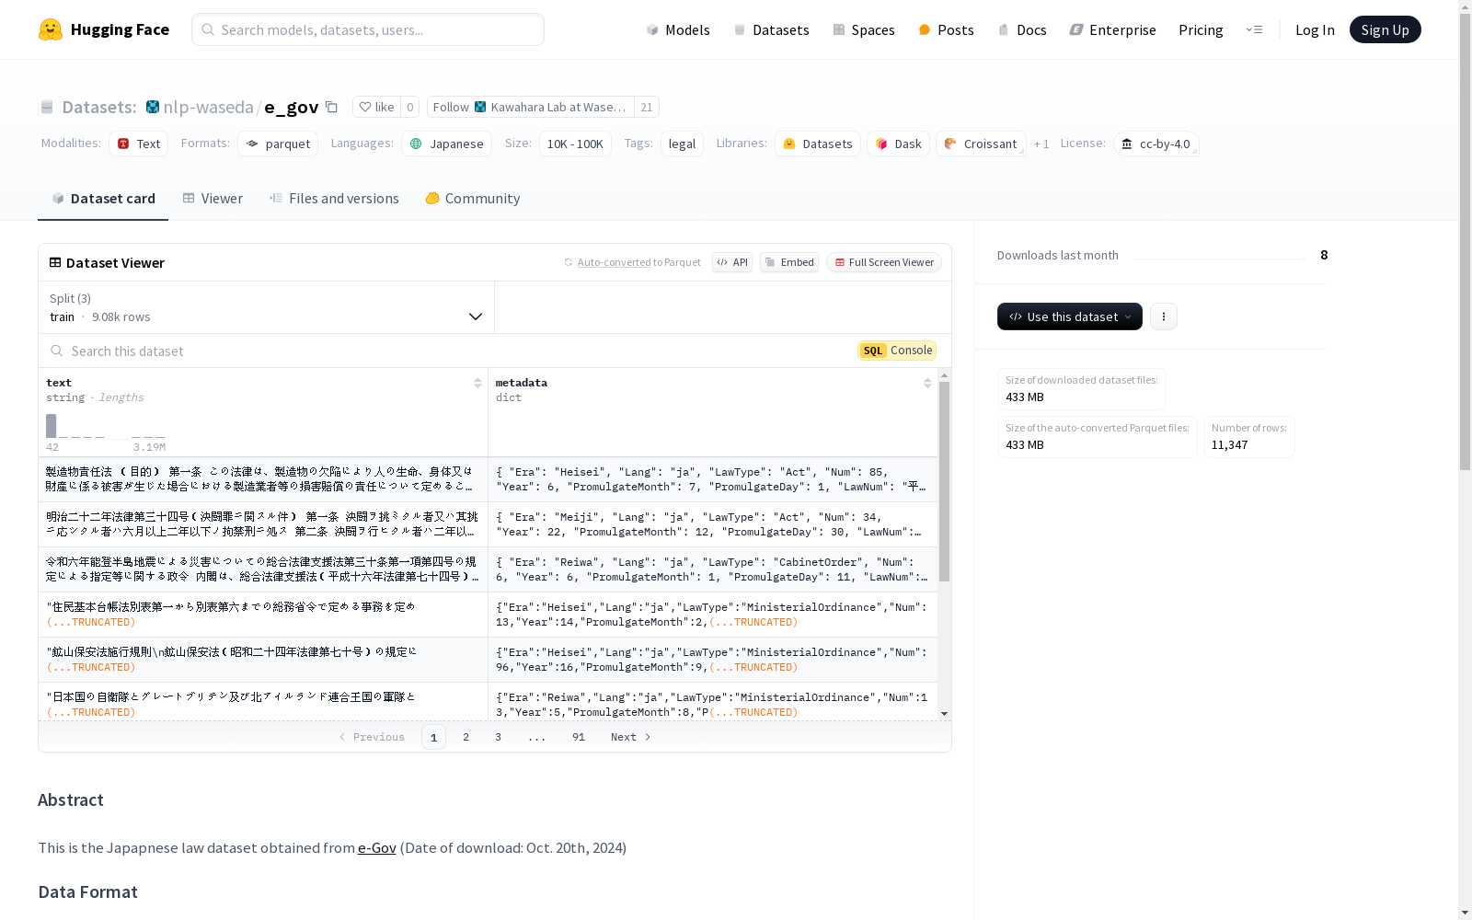Select the row with Era Meiji metadata

489,524
